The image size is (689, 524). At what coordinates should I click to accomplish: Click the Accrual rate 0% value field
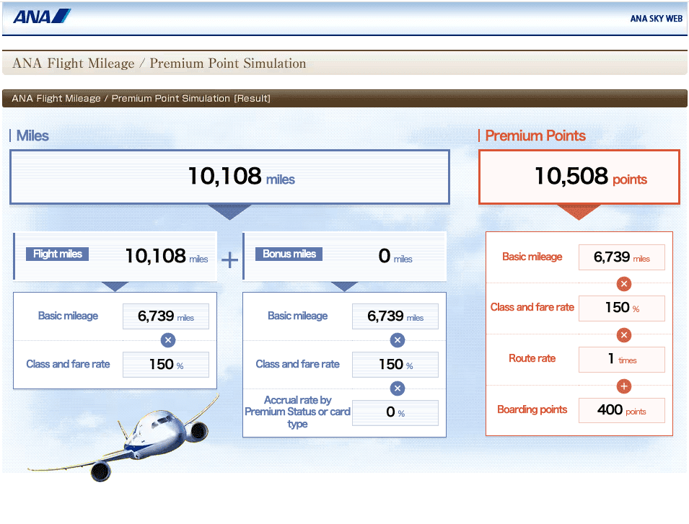point(395,412)
